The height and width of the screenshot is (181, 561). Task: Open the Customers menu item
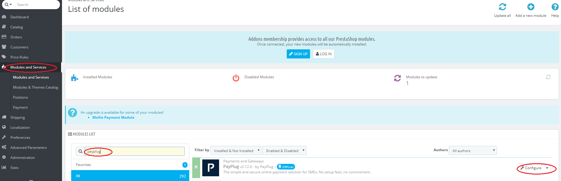tap(19, 47)
